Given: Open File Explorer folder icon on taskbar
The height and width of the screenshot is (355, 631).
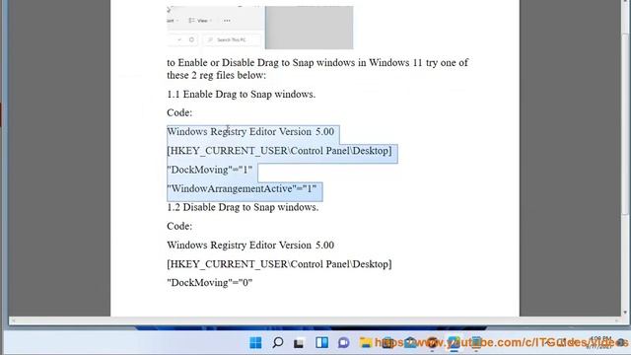Looking at the screenshot, I should (x=366, y=343).
